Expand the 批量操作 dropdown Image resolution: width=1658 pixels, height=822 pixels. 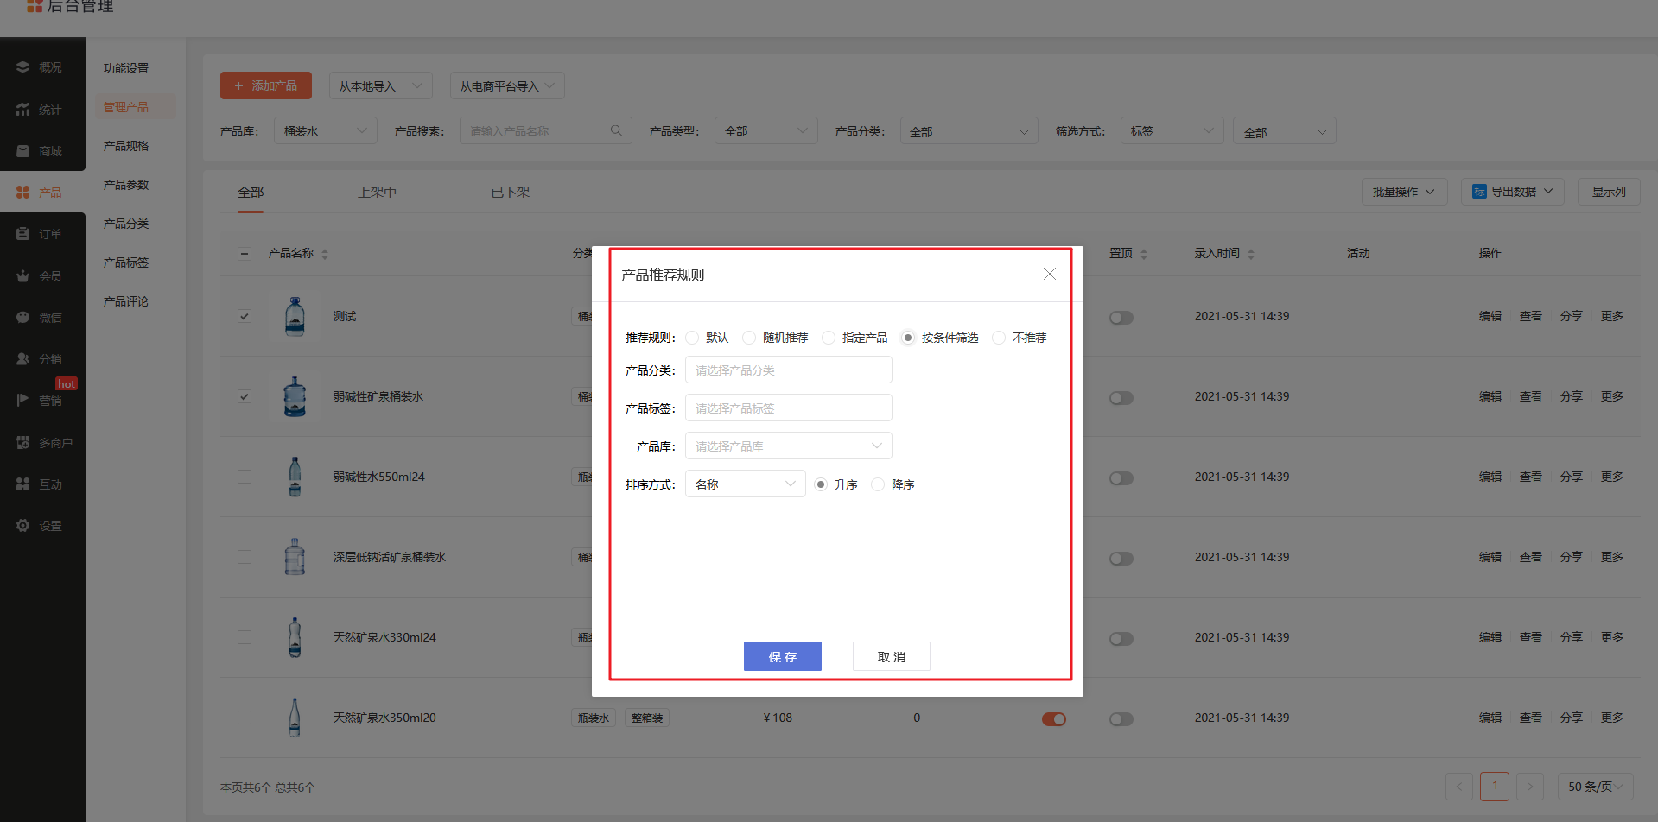1405,192
